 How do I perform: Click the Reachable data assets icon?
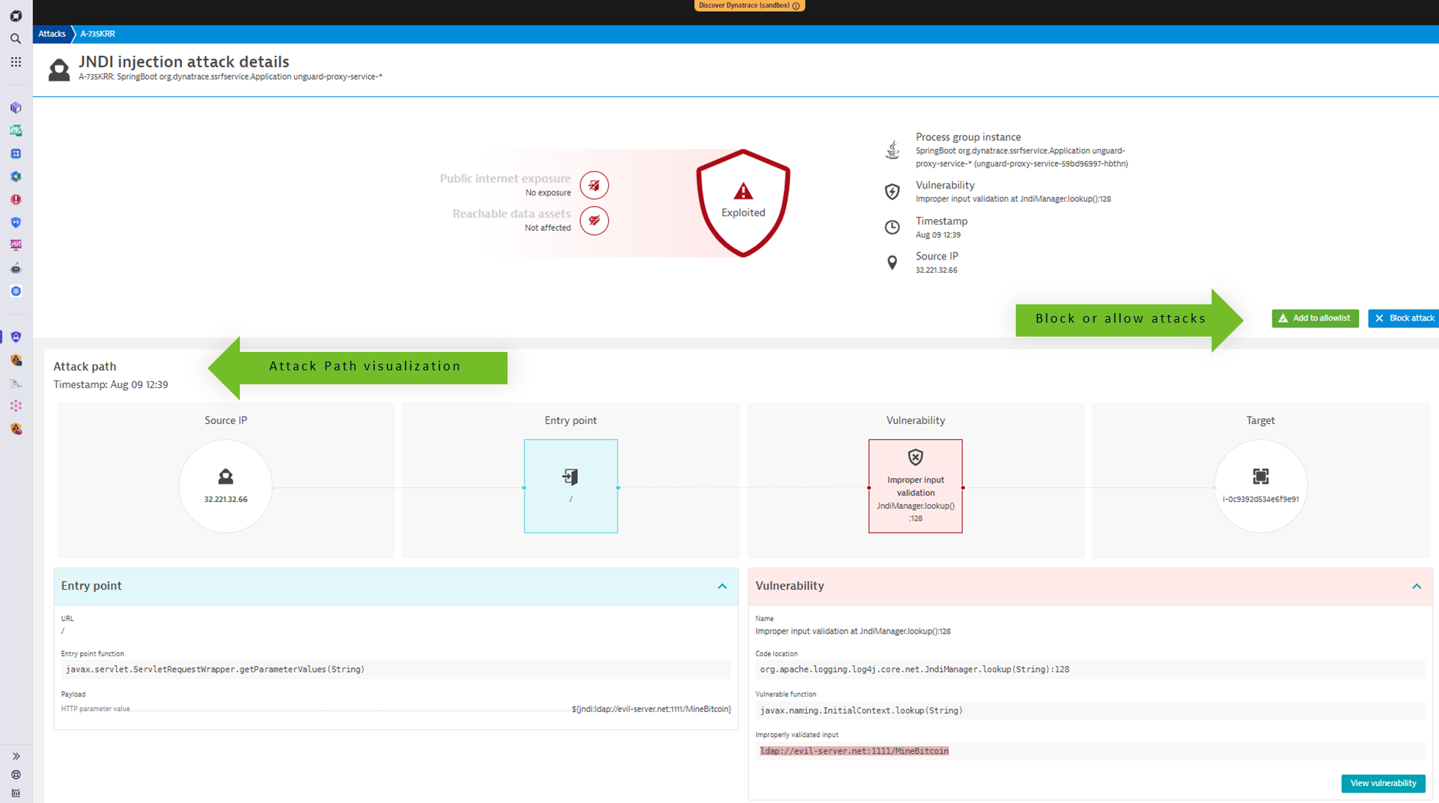594,221
